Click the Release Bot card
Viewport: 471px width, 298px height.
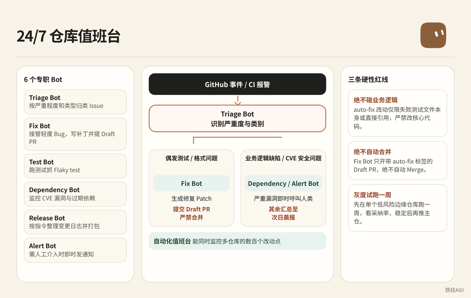pyautogui.click(x=75, y=222)
